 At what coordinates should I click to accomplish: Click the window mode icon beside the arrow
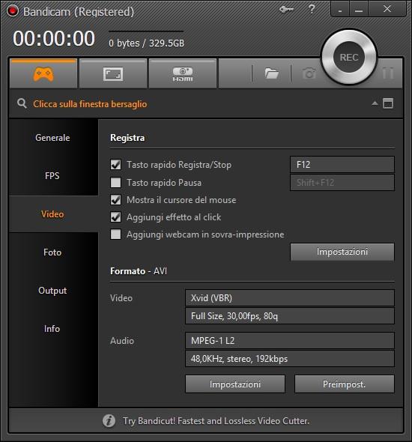(388, 103)
